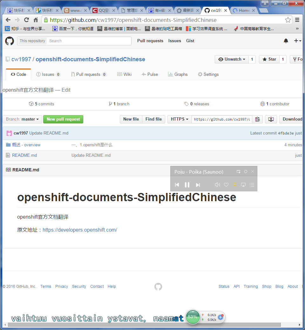Reload the page with refresh icon
This screenshot has width=305, height=330.
[27, 20]
